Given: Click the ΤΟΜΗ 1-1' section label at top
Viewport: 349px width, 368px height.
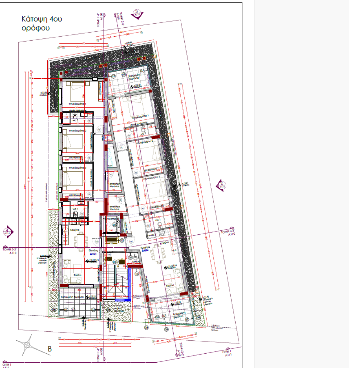Looking at the screenshot, I should [x=98, y=18].
